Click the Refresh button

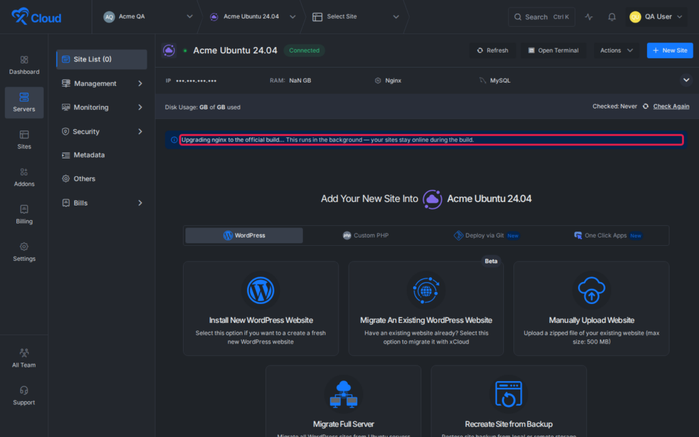tap(493, 51)
